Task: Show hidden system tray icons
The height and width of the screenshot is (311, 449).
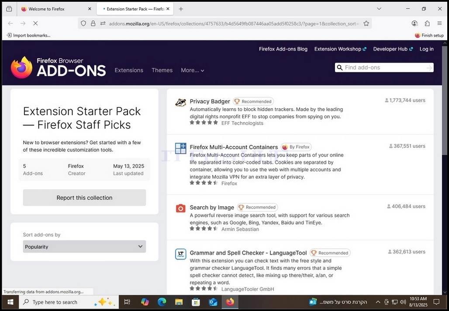Action: [378, 302]
